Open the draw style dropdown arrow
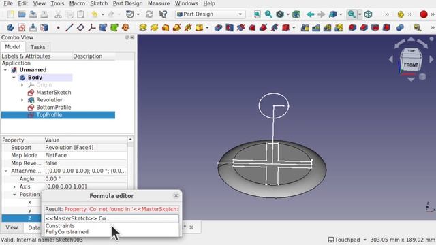 click(x=287, y=14)
